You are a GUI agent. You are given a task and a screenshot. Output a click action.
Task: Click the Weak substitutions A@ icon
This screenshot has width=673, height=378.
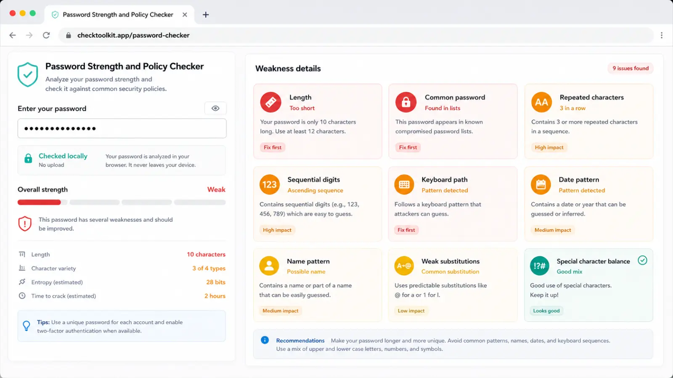coord(404,266)
